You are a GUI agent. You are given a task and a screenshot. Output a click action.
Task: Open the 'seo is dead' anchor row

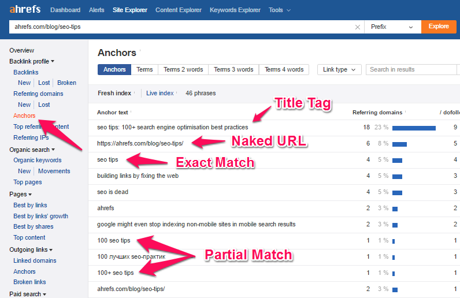113,192
